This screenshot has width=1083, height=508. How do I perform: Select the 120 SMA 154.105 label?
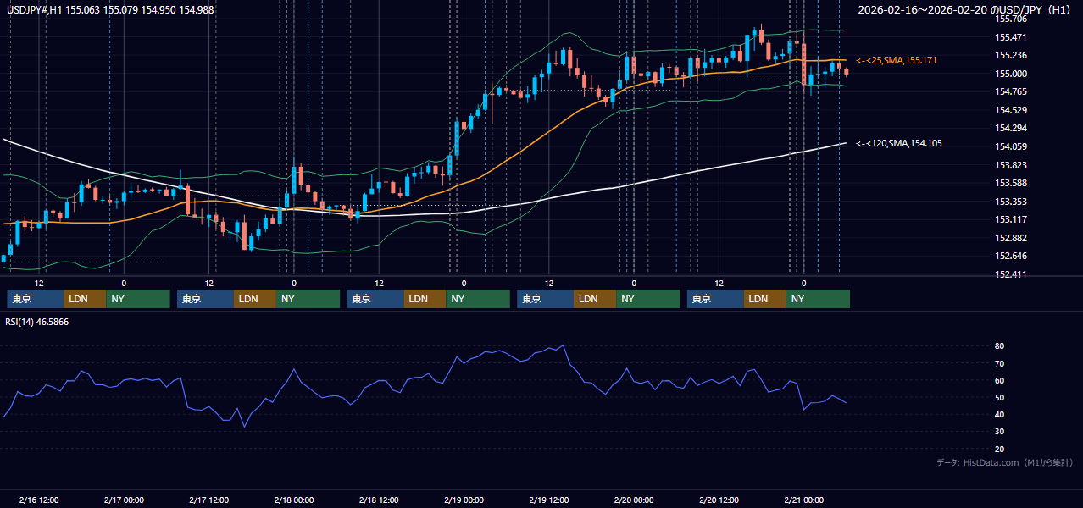point(899,143)
